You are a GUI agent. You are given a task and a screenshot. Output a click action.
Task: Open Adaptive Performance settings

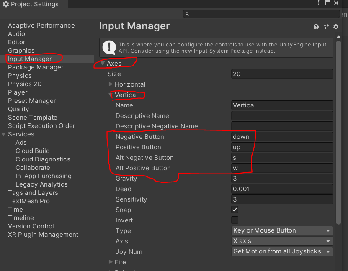pos(41,26)
